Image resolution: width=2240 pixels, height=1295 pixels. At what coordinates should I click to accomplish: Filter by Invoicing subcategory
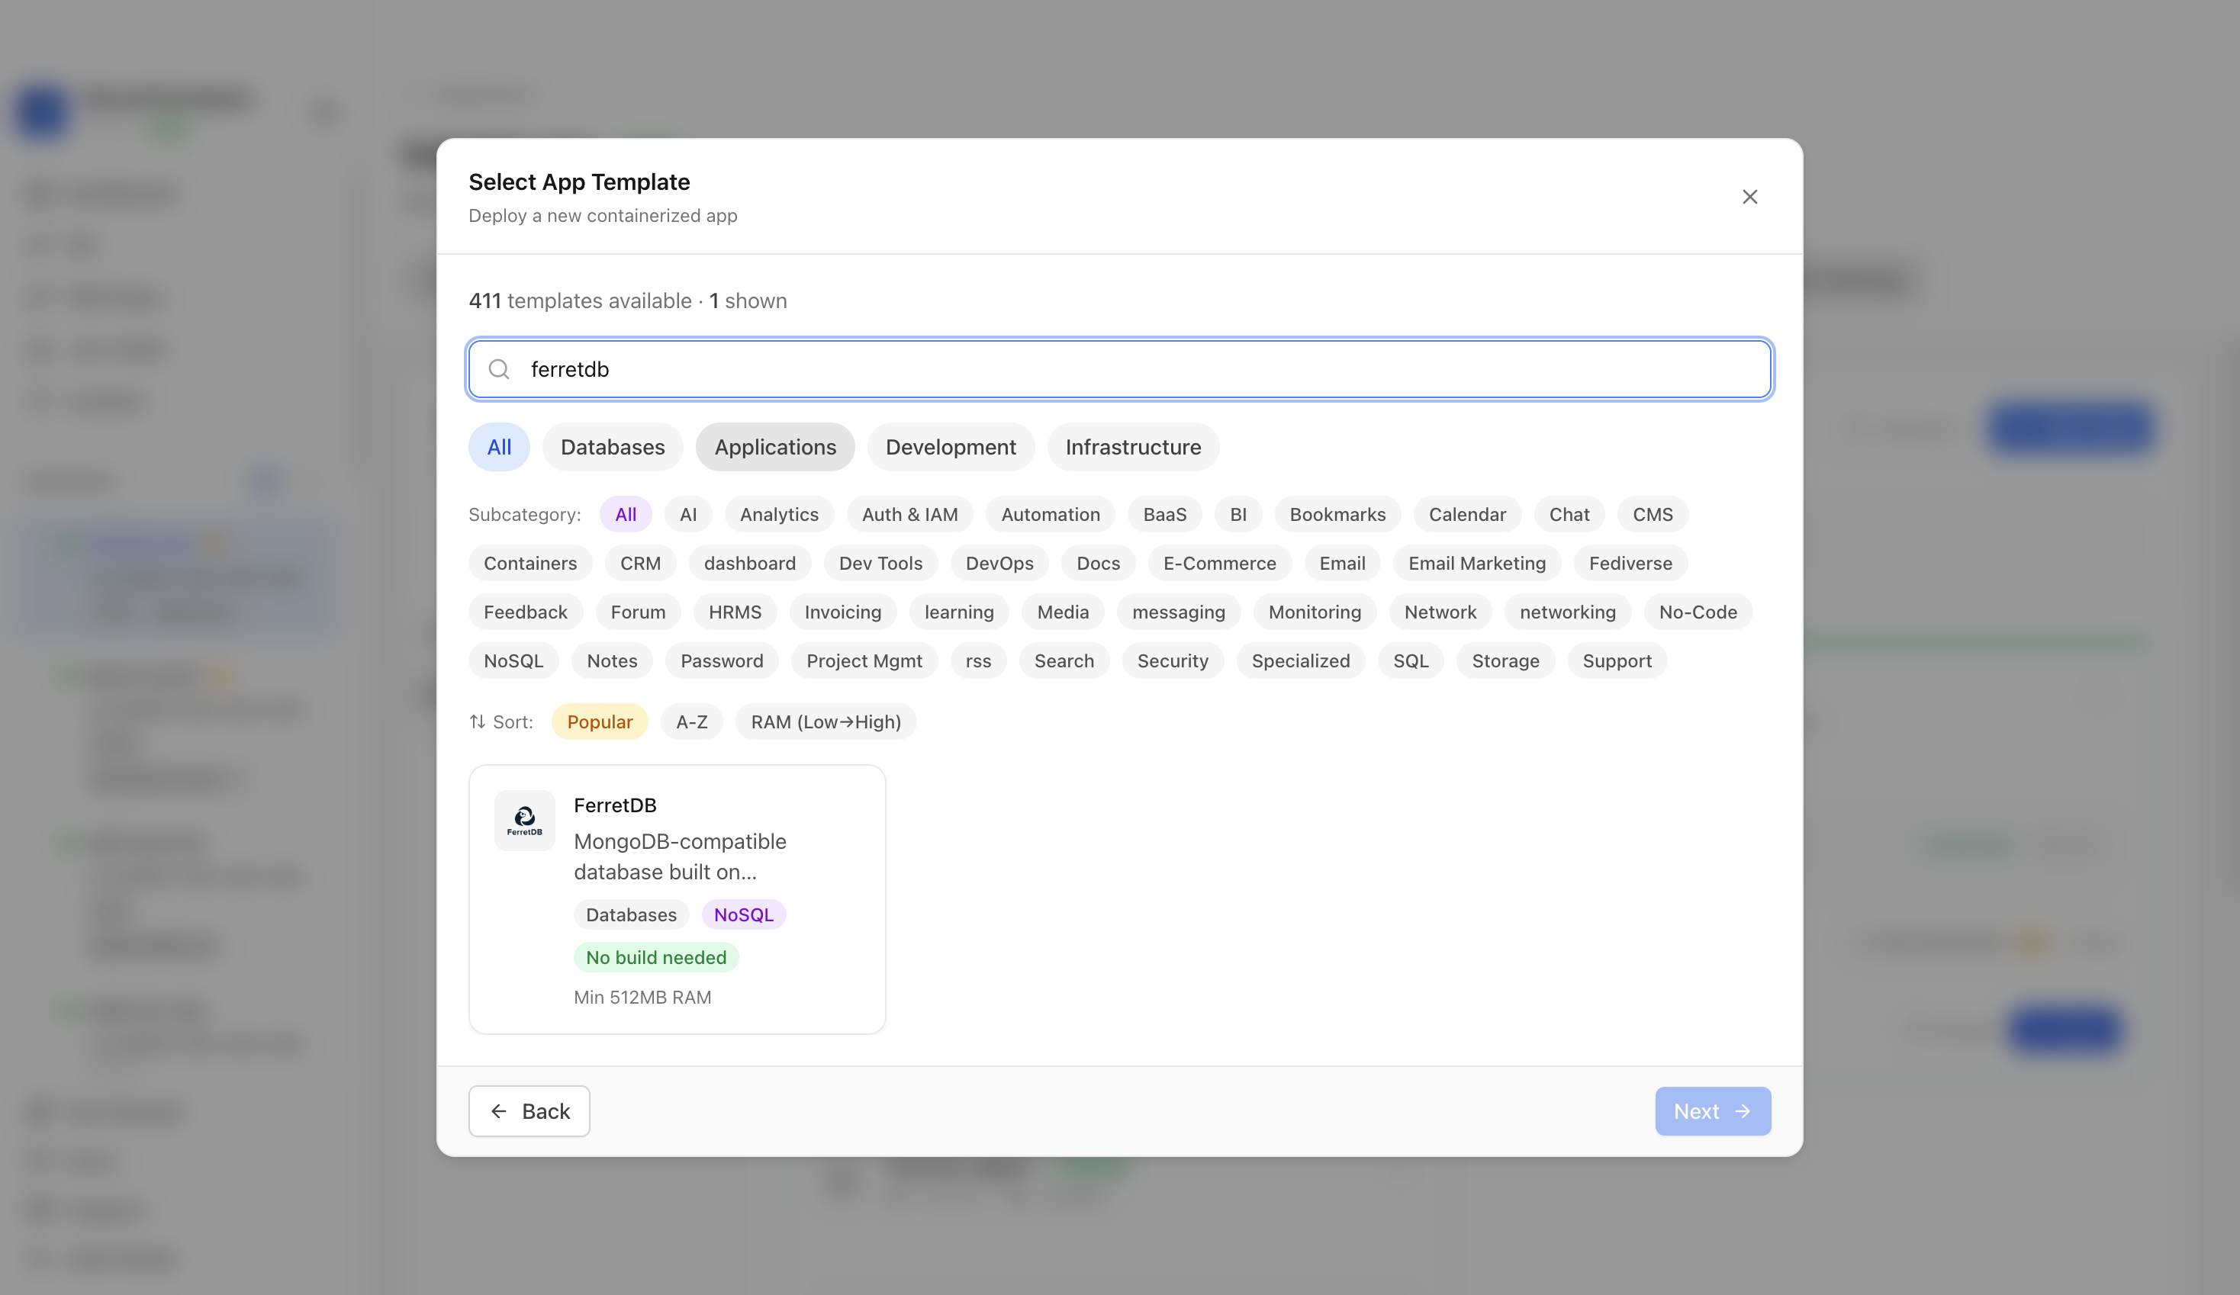(842, 612)
